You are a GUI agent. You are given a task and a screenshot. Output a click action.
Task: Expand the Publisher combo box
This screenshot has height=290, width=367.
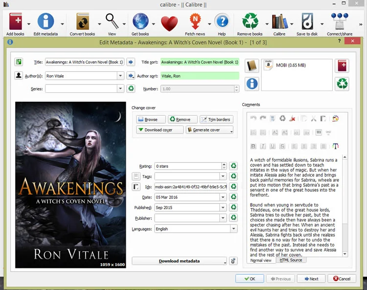(x=223, y=218)
